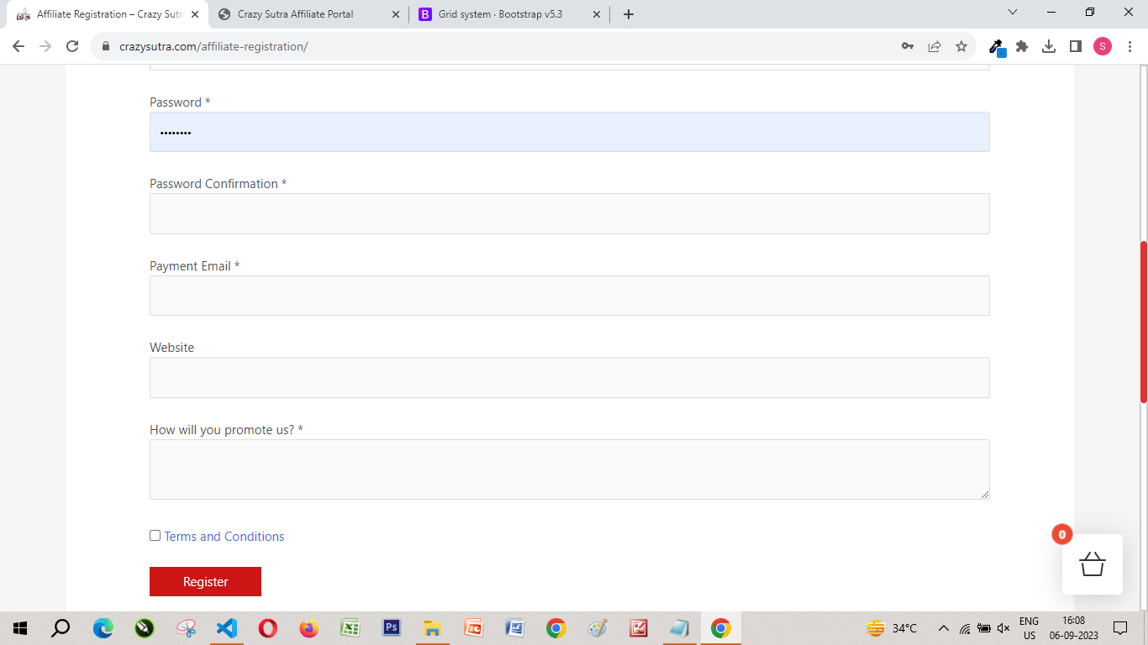Screen dimensions: 1148x645
Task: Click the red Register button
Action: [x=205, y=581]
